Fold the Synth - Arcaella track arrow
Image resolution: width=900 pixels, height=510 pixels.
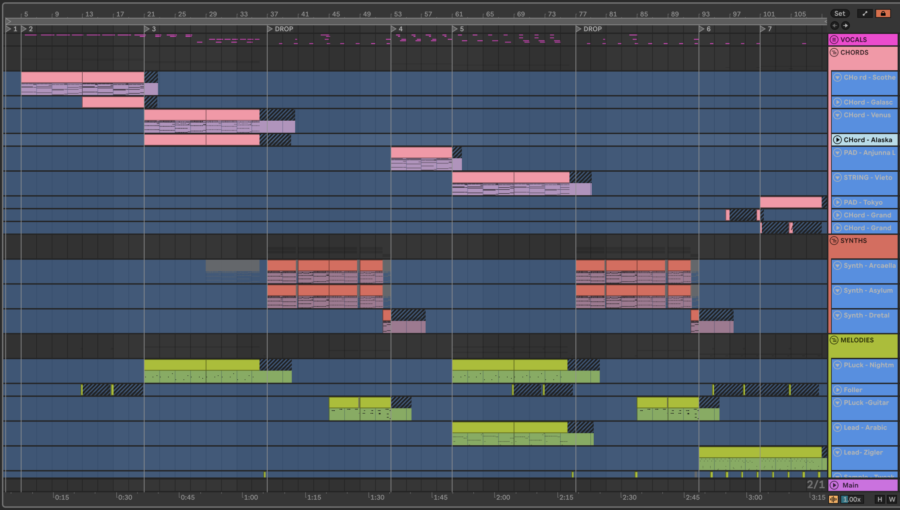coord(837,266)
